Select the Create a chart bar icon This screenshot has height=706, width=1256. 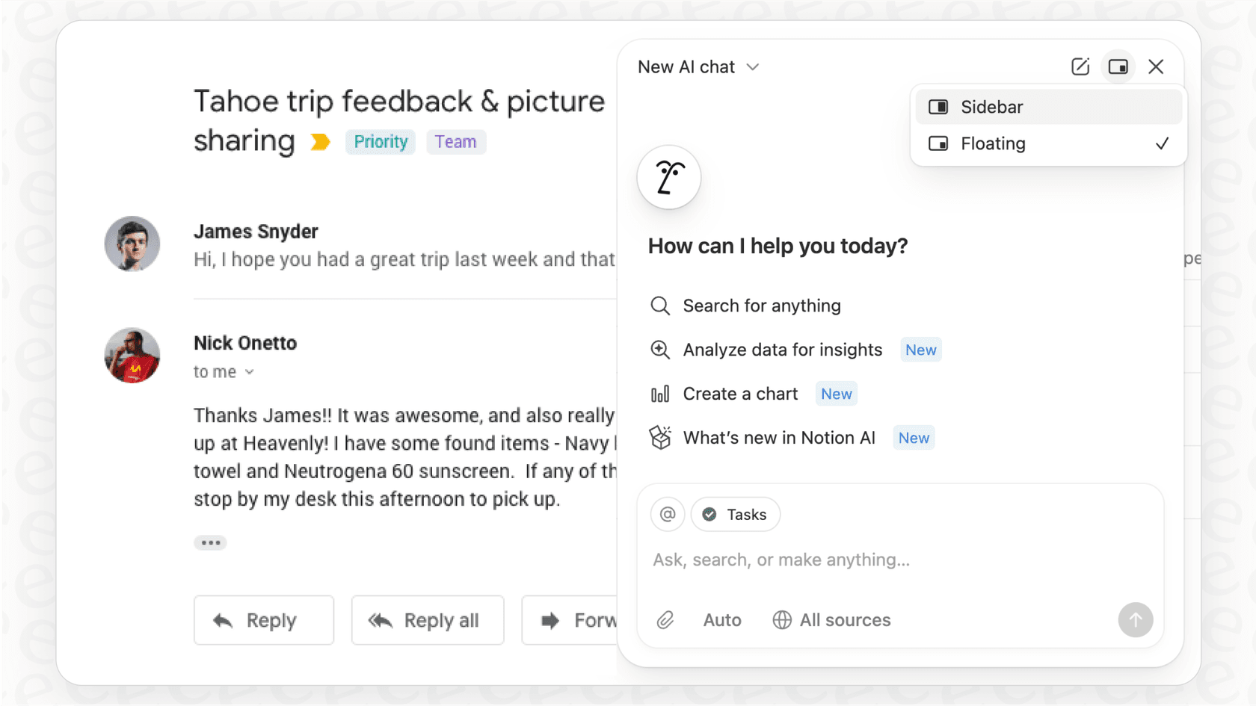tap(660, 394)
